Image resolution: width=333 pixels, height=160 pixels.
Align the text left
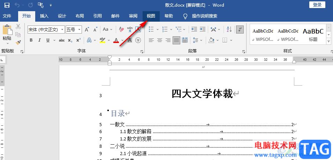coord(151,40)
